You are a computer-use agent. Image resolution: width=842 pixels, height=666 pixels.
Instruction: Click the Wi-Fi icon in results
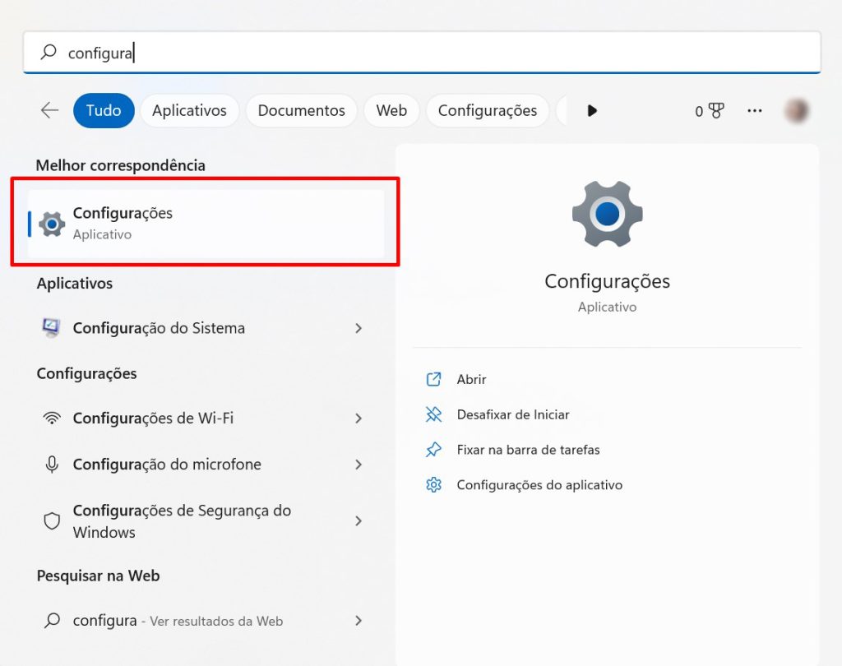point(52,418)
